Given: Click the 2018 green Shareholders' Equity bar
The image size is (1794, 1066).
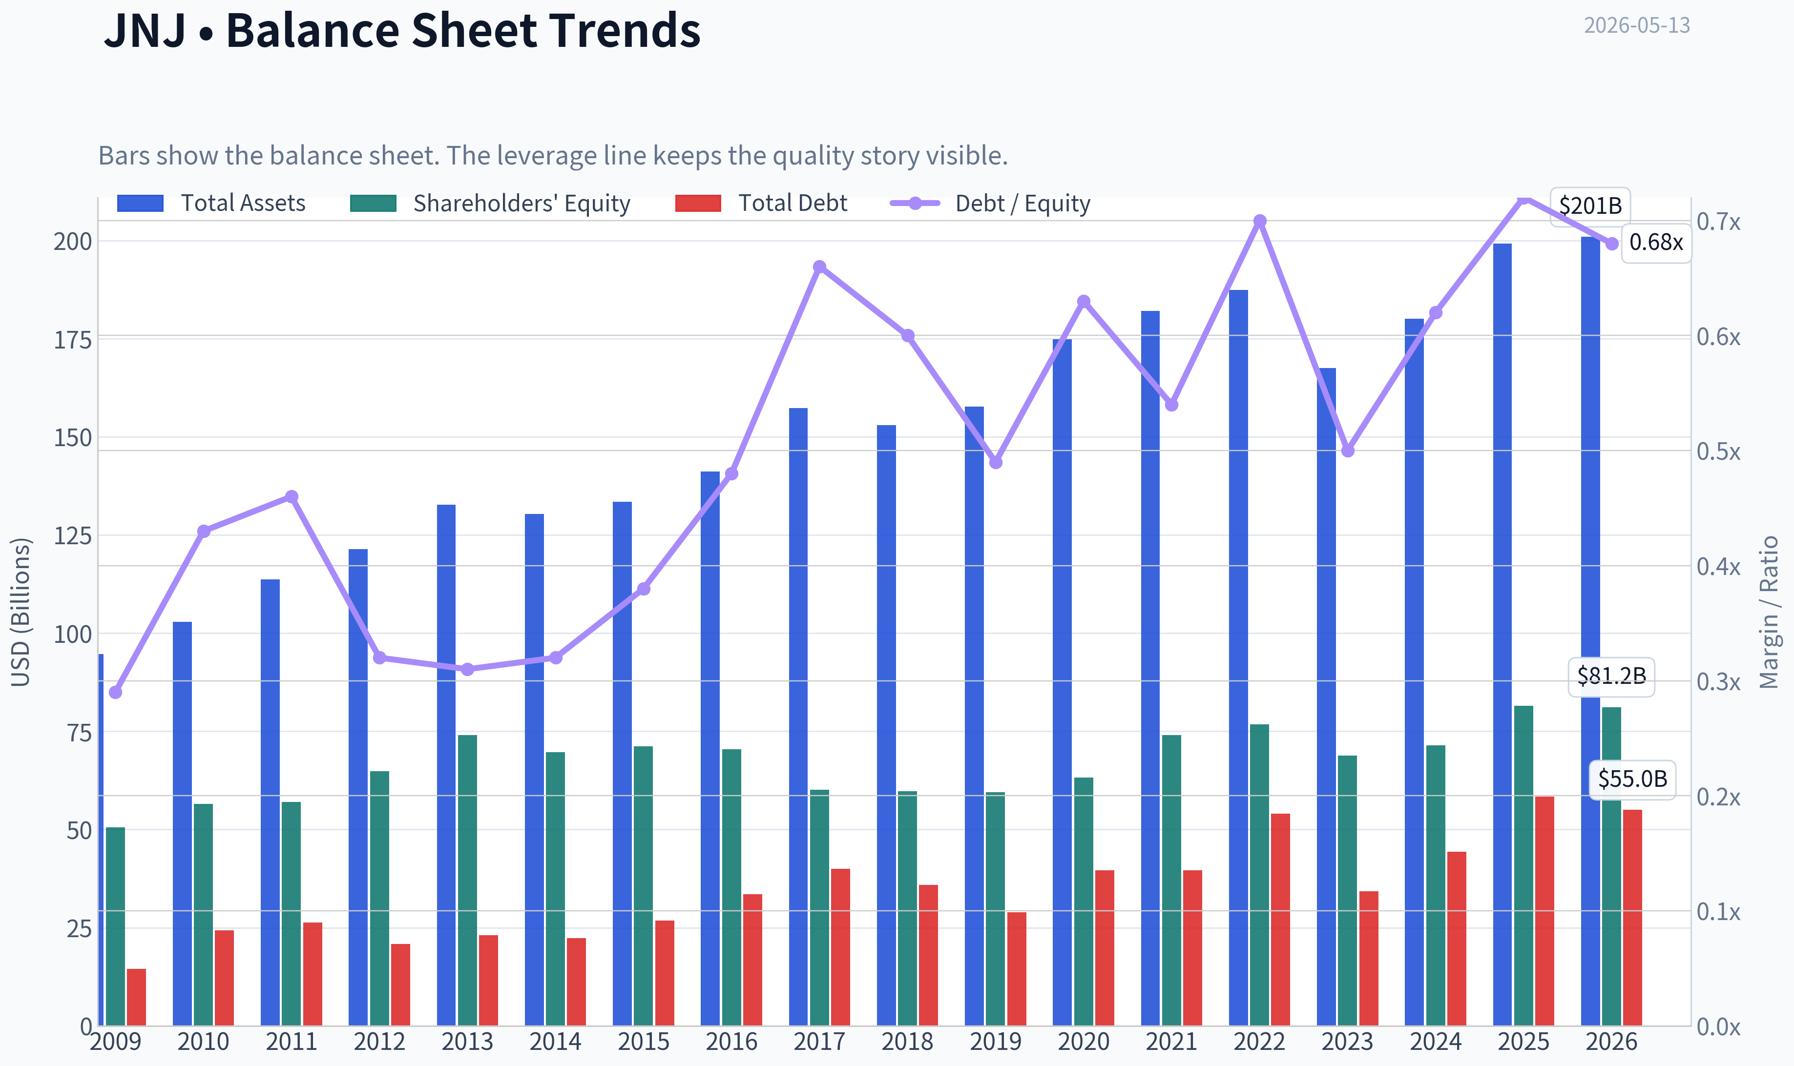Looking at the screenshot, I should click(907, 908).
